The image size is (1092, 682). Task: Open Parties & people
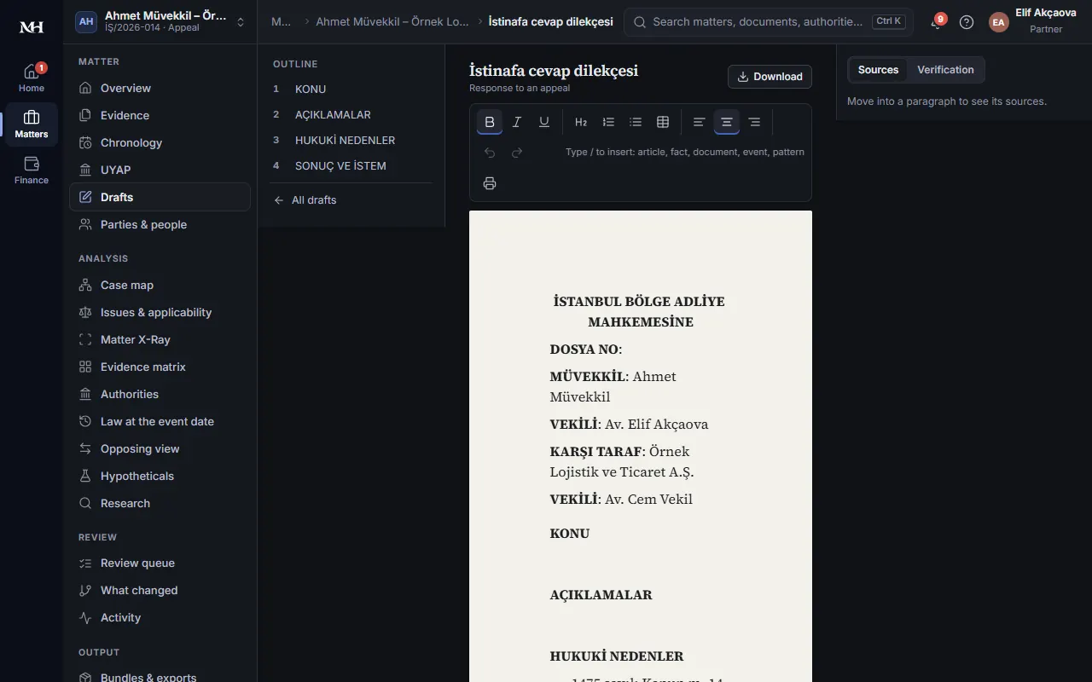click(x=160, y=224)
